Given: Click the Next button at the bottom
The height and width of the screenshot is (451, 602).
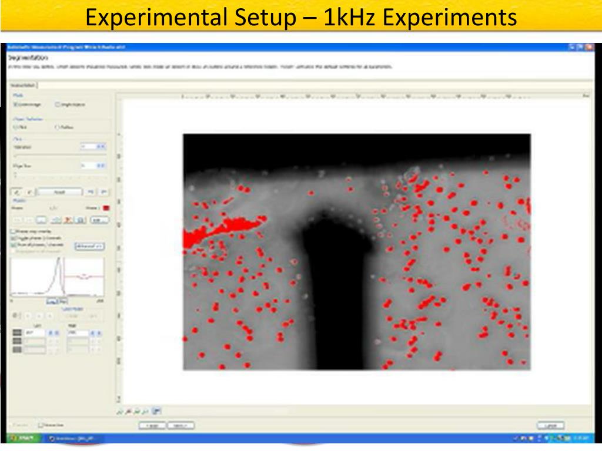Looking at the screenshot, I should pos(181,425).
